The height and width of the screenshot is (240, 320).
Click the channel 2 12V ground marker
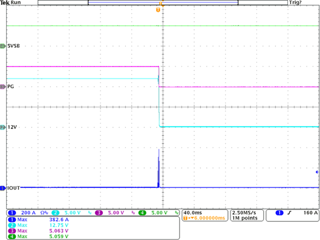pyautogui.click(x=3, y=127)
